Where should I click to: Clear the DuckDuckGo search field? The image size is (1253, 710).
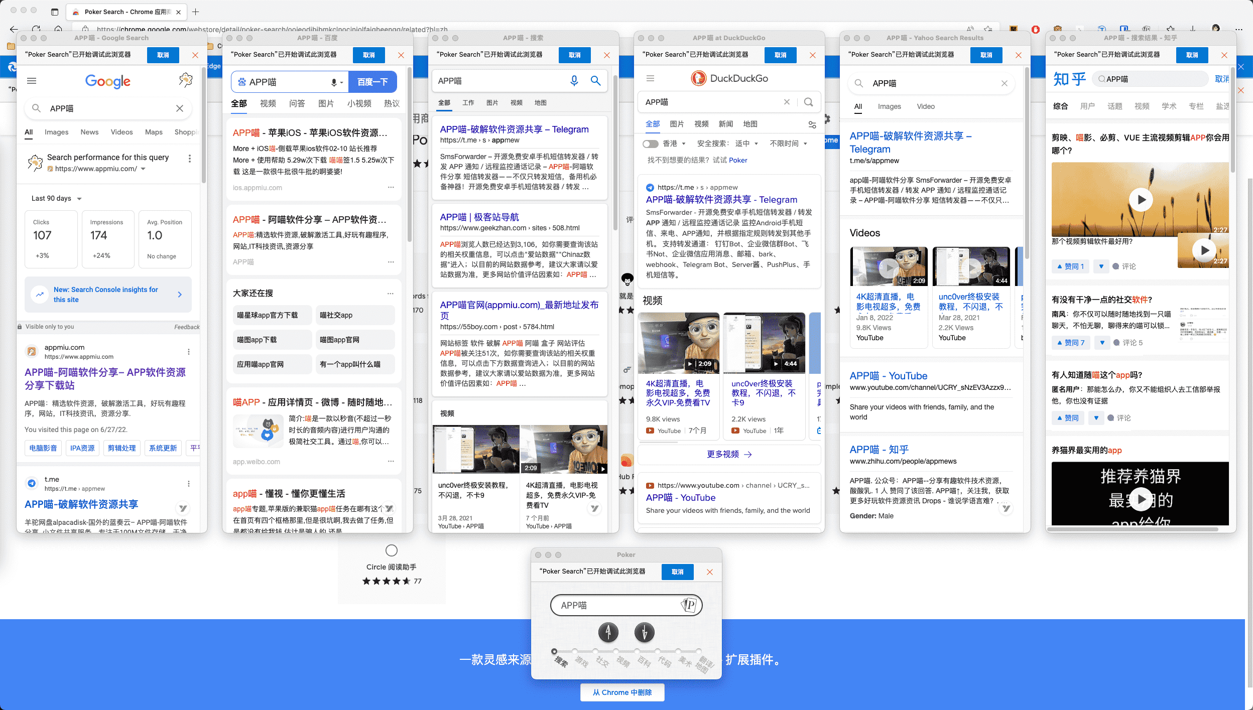coord(787,102)
